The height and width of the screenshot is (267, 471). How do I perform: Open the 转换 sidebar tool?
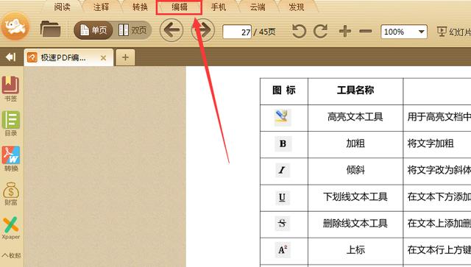[11, 159]
